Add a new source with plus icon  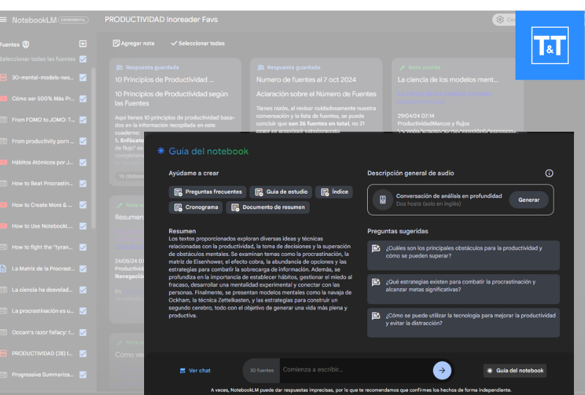click(x=83, y=44)
